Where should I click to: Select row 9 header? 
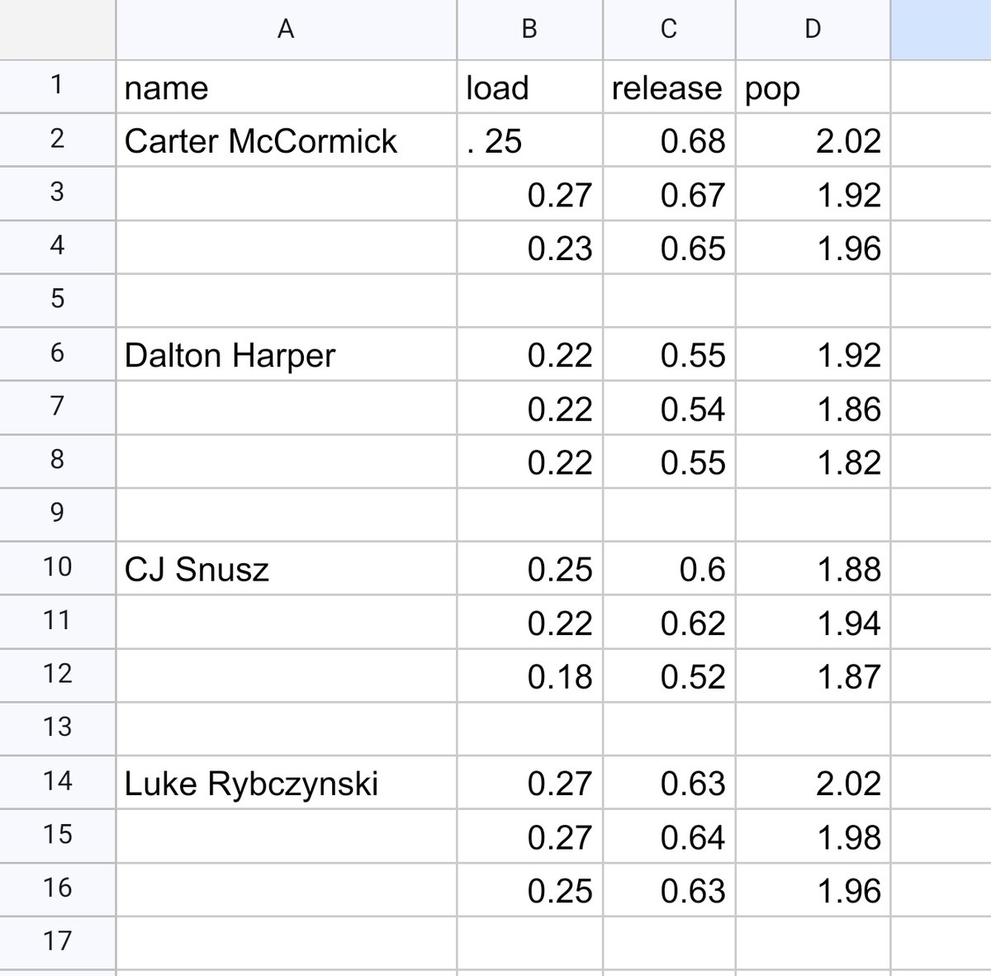point(57,514)
